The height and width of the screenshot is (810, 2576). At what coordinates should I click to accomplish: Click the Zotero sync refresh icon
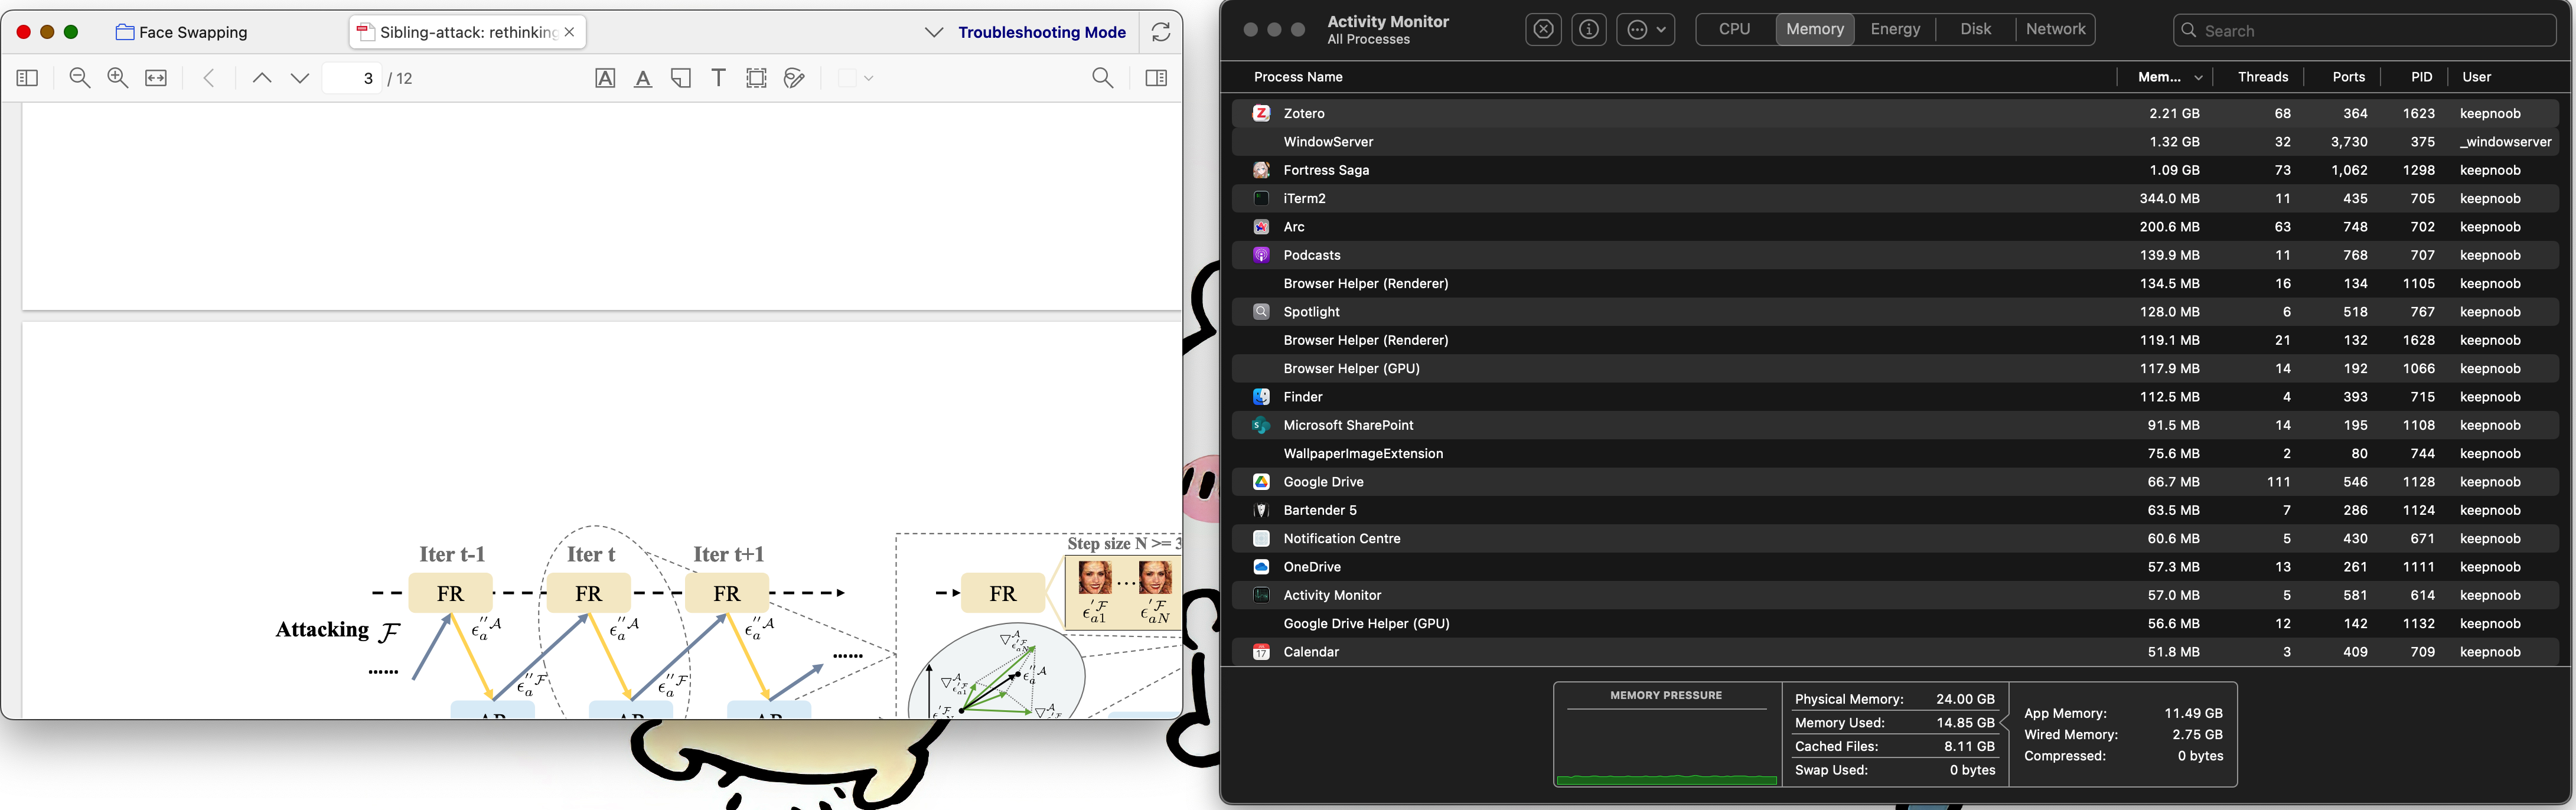point(1160,32)
